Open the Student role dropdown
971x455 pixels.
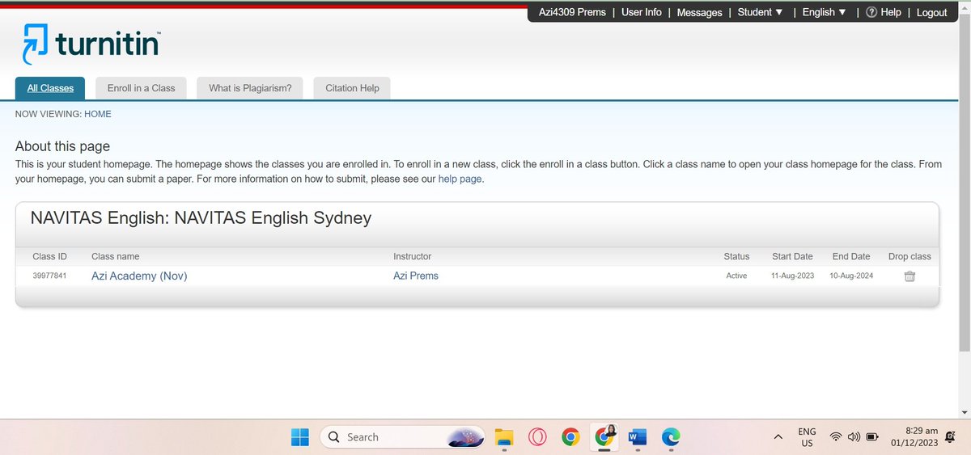click(x=760, y=12)
